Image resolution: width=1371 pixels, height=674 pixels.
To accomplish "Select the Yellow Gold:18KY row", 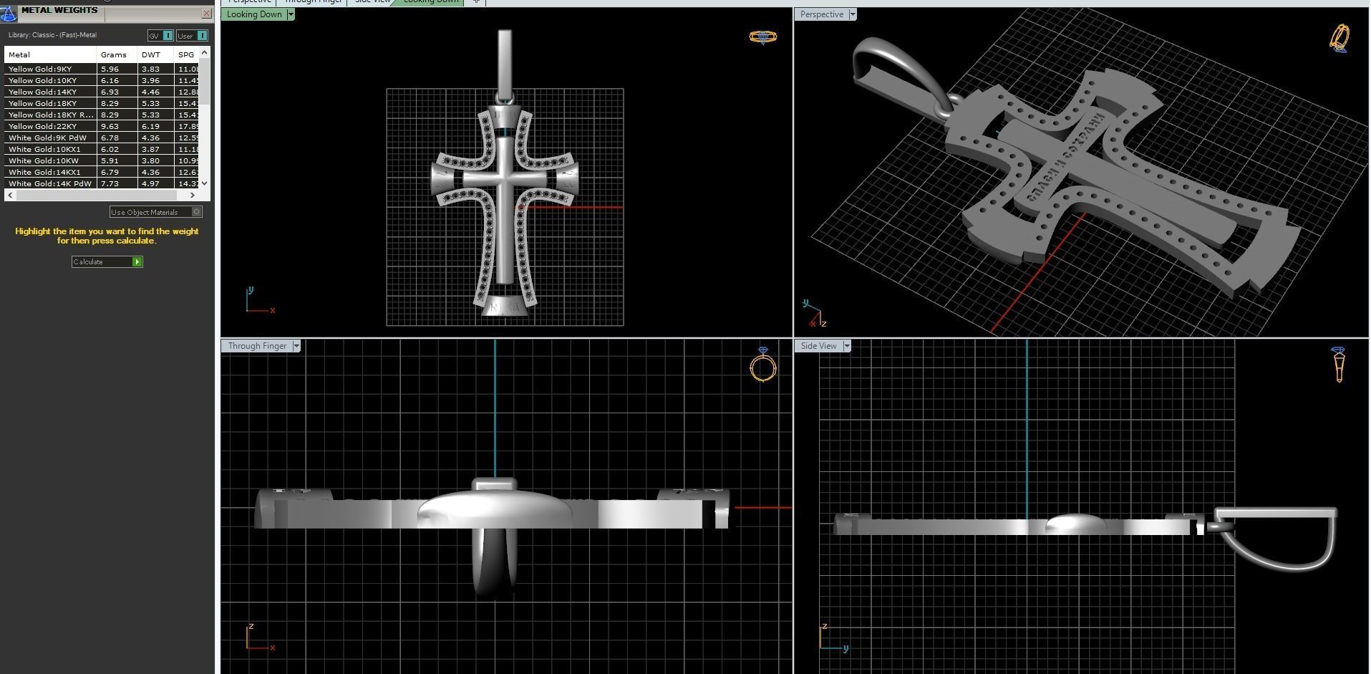I will [102, 103].
